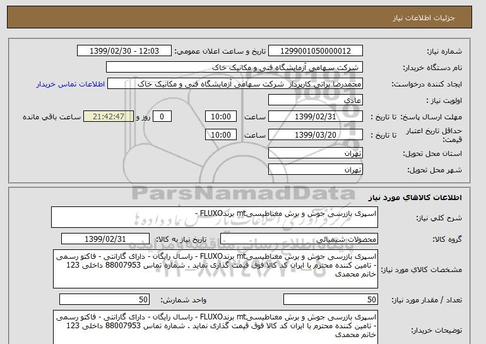This screenshot has height=344, width=486.
Task: Click the text ساعت باقی مانده
Action: tap(52, 117)
